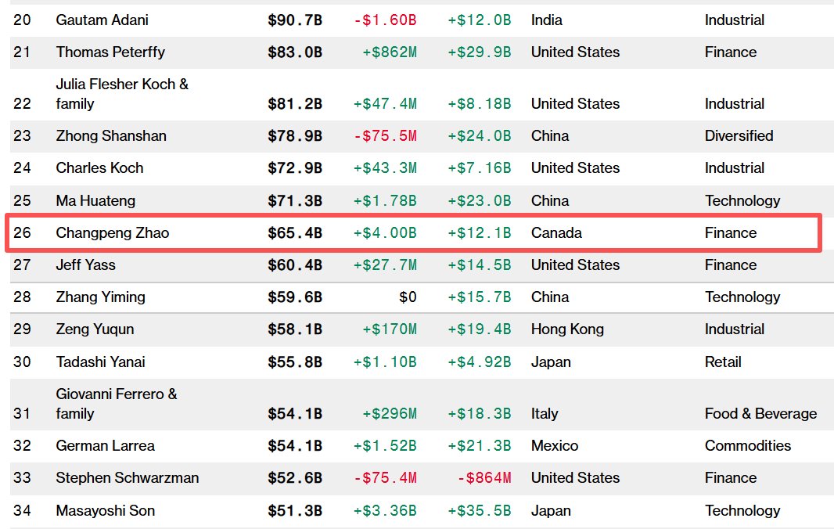This screenshot has height=529, width=834.
Task: Click the name Gautam Adani
Action: [102, 20]
